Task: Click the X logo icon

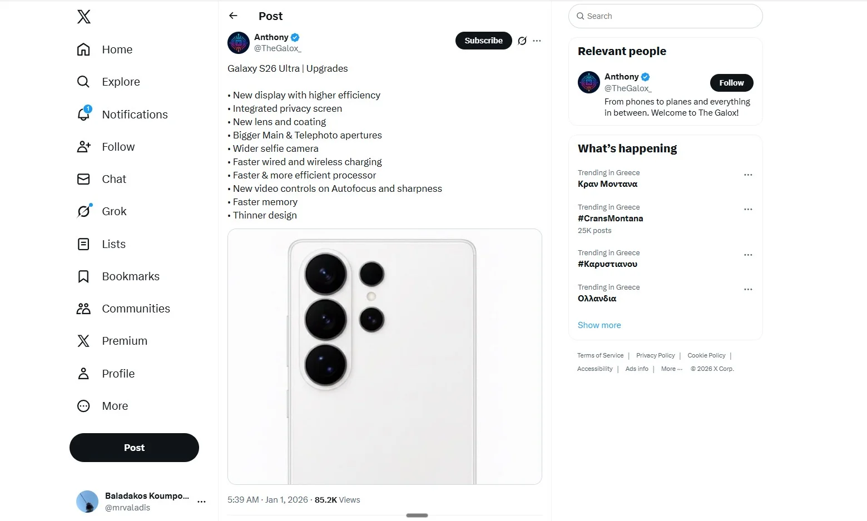Action: click(x=84, y=17)
